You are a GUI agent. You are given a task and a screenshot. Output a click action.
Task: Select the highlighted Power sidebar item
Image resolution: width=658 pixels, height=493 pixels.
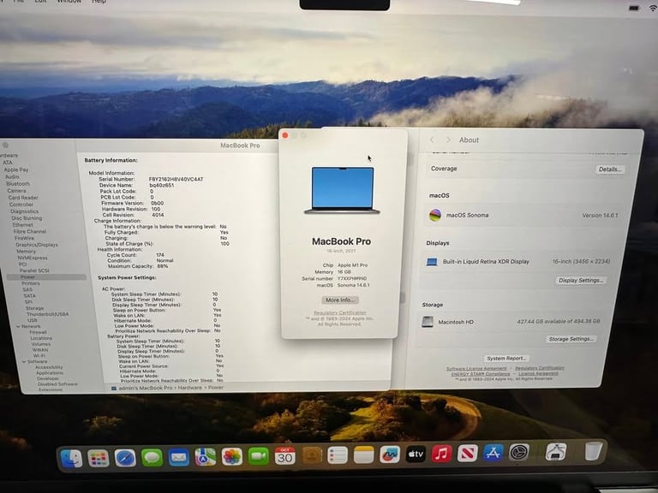coord(46,277)
